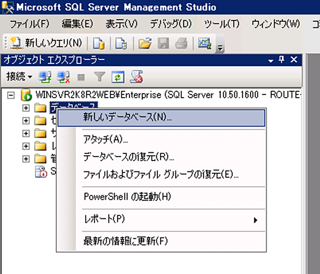Click the server database icon with green arrow
This screenshot has width=320, height=274.
click(26, 95)
